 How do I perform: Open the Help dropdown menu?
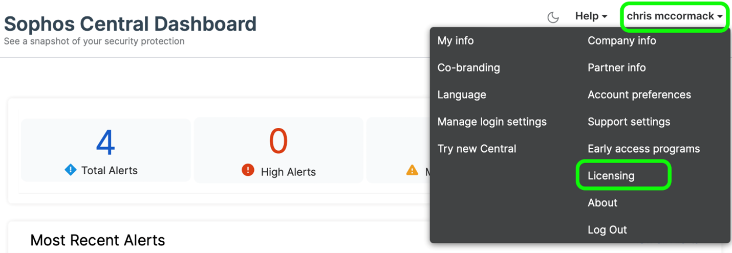[x=591, y=16]
